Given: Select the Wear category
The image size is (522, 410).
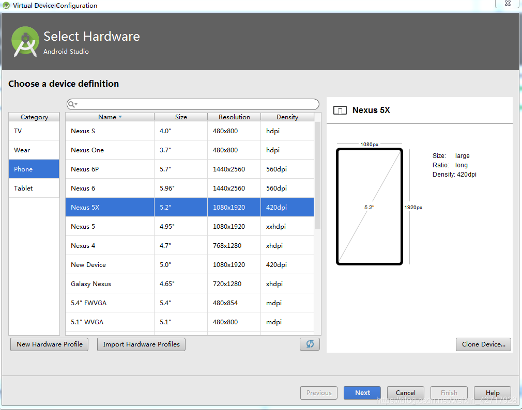Looking at the screenshot, I should coord(34,150).
